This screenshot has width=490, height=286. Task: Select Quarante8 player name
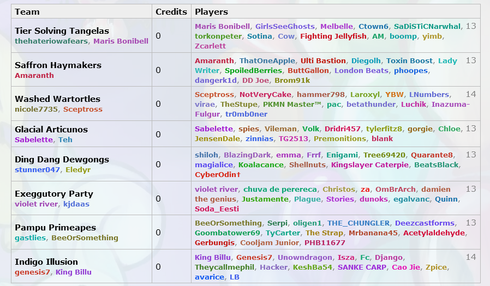click(x=432, y=155)
